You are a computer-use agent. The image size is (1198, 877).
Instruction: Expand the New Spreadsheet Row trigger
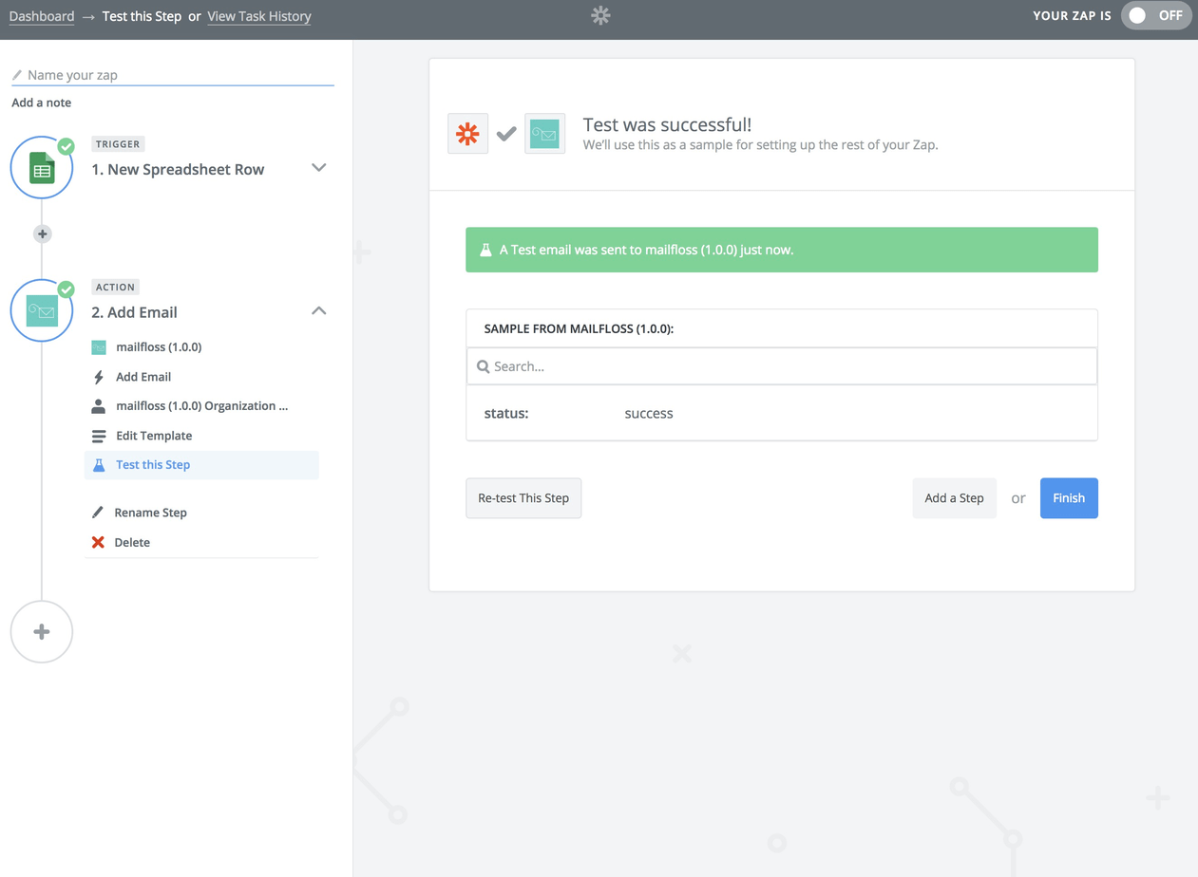point(319,168)
